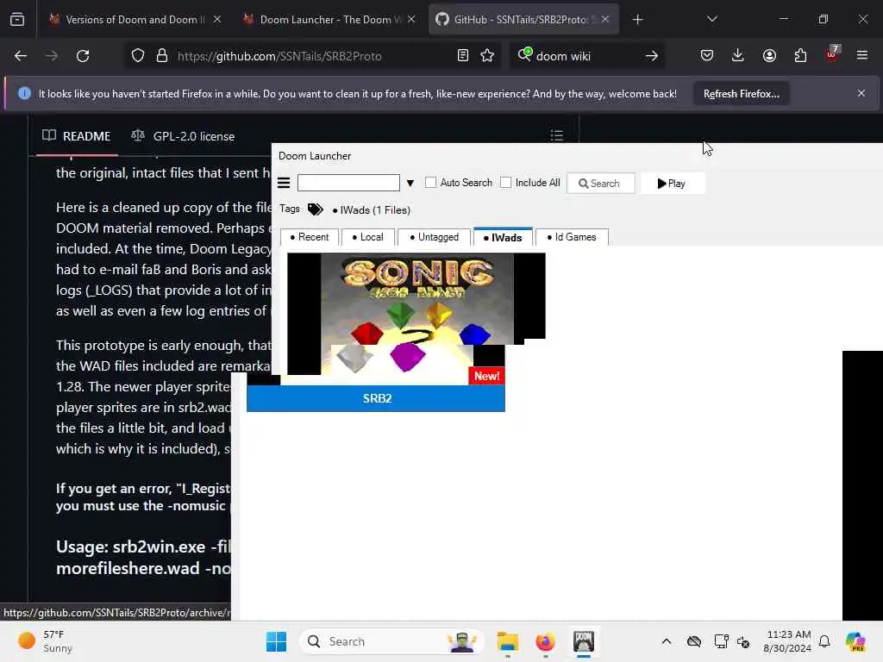
Task: Click the Doom Launcher search text field
Action: [348, 183]
